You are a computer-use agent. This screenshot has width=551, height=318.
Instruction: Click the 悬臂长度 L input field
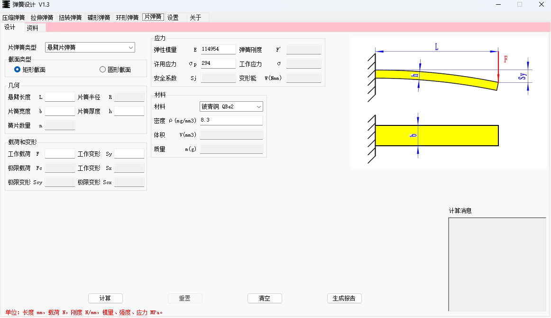(60, 97)
